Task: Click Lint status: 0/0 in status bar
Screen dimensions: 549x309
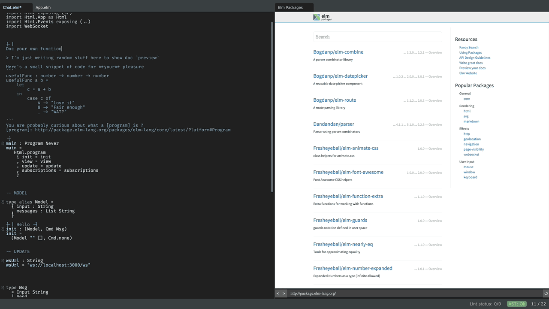Action: coord(485,304)
